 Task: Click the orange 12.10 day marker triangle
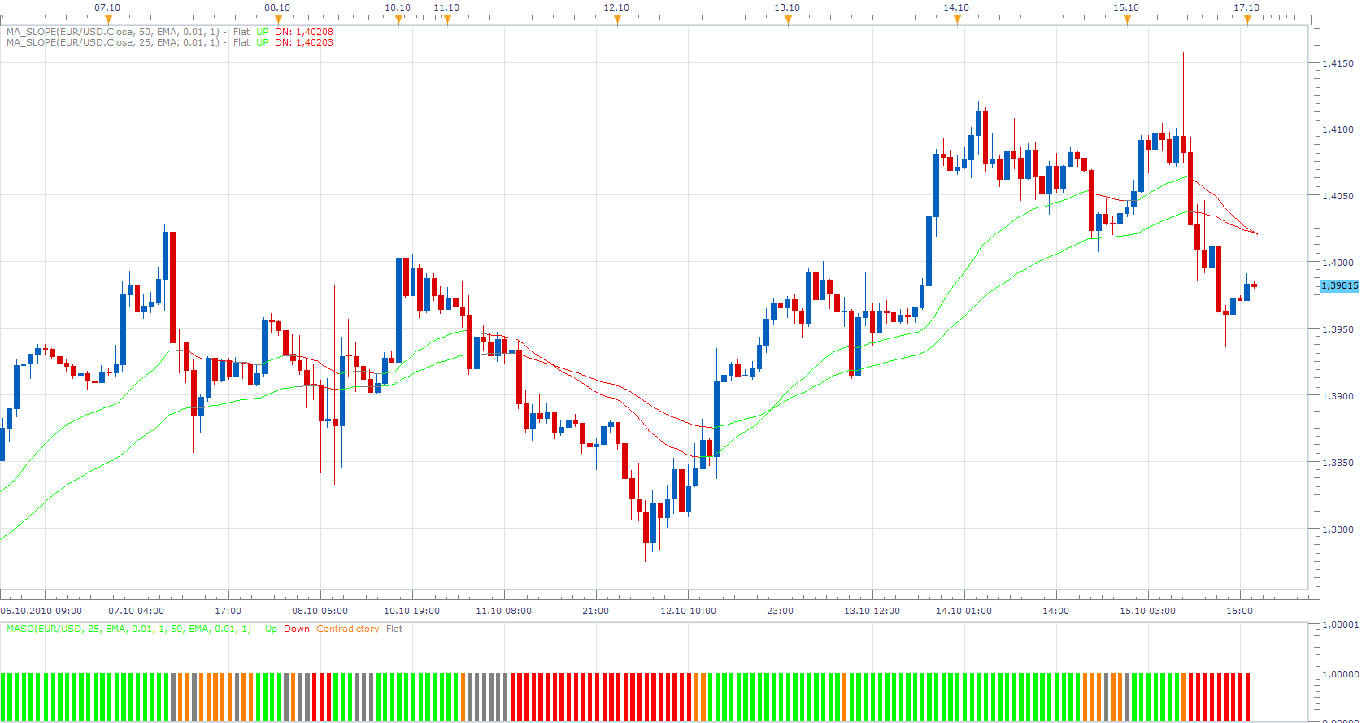617,20
